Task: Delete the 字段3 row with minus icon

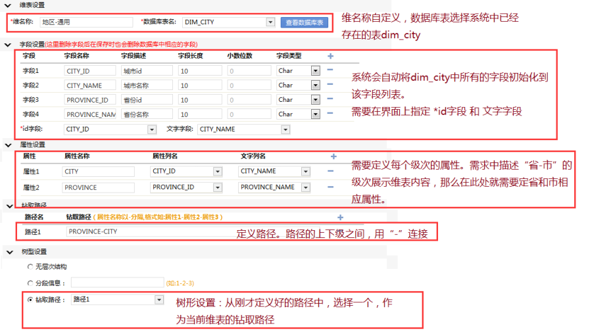Action: coord(330,100)
